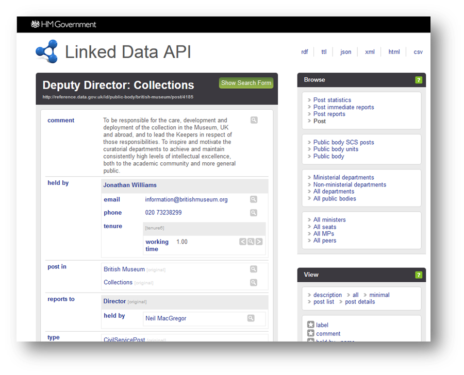Open Public body SCS posts link
Screen dimensions: 464x375
click(343, 142)
